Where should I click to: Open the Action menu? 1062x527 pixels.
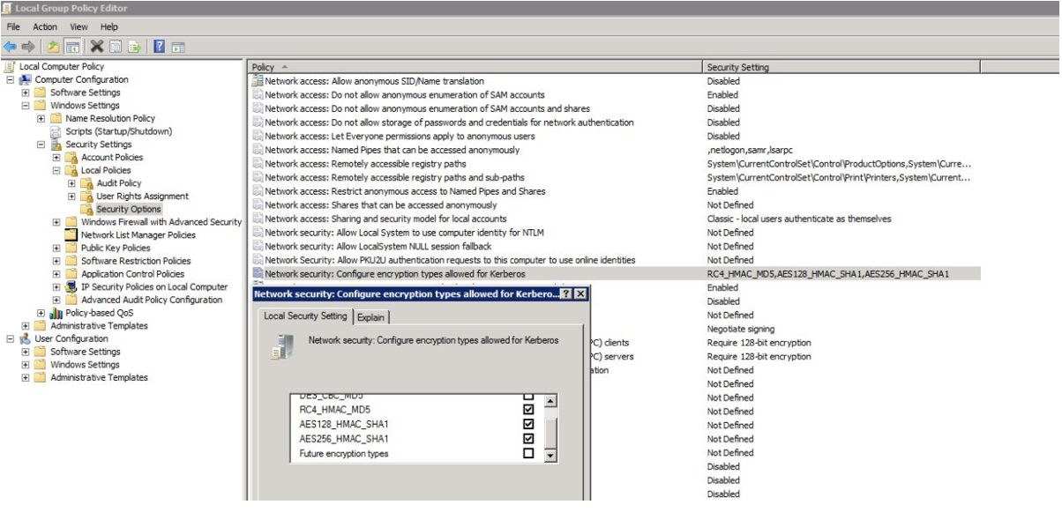(x=45, y=27)
